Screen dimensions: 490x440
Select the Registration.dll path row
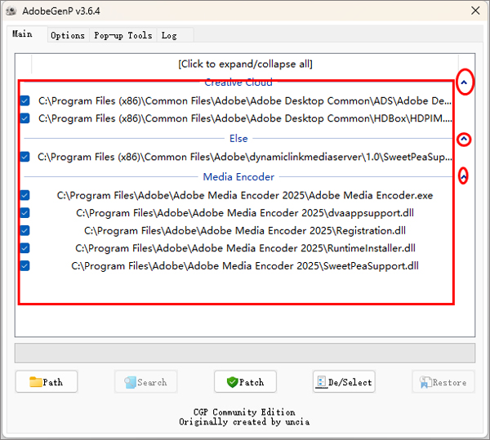(245, 231)
